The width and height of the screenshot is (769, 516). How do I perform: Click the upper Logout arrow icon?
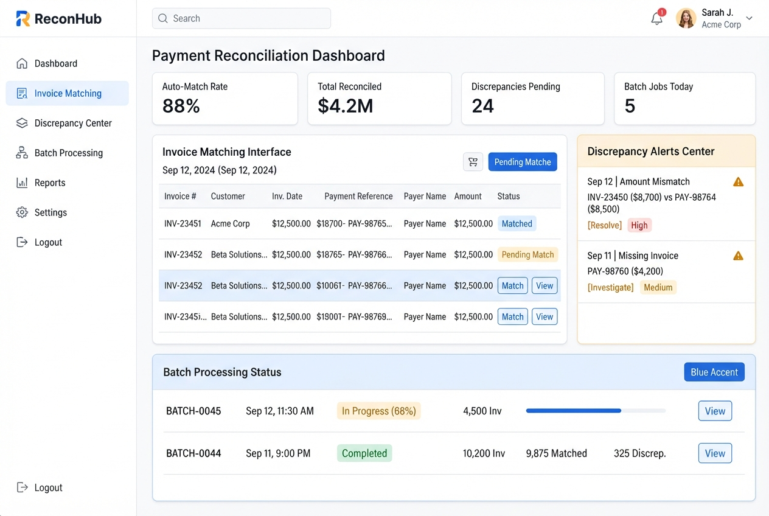click(22, 242)
